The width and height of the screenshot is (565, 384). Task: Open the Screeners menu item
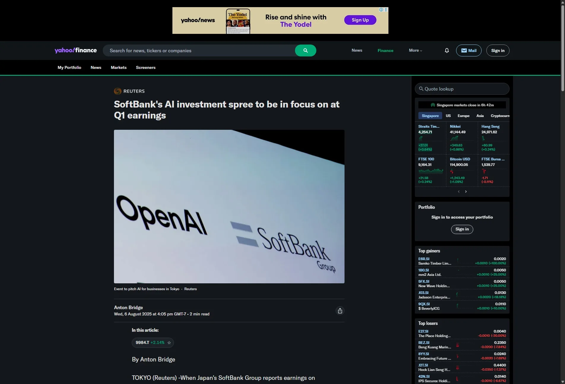[146, 67]
